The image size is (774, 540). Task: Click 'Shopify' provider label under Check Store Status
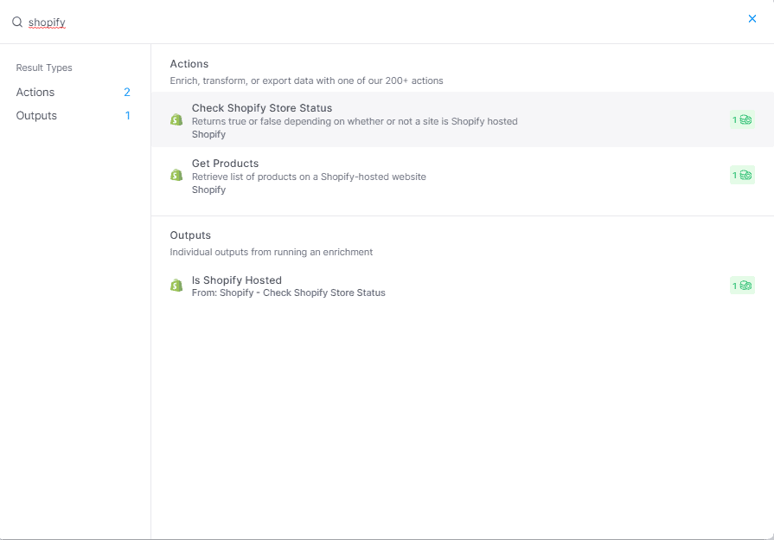tap(208, 134)
